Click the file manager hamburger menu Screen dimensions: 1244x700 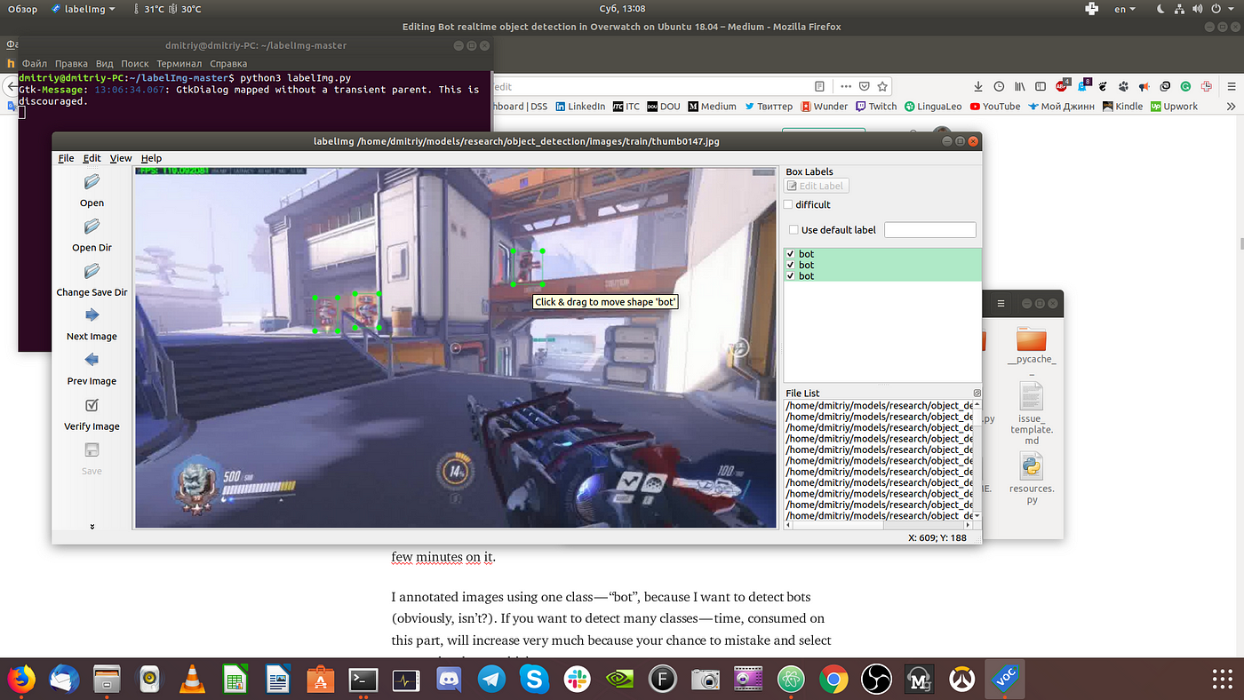click(x=1001, y=304)
